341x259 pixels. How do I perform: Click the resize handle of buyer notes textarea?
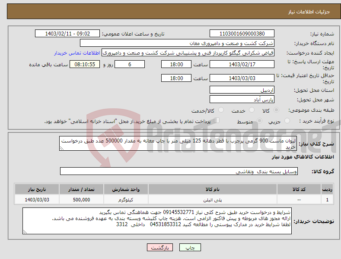(25, 232)
